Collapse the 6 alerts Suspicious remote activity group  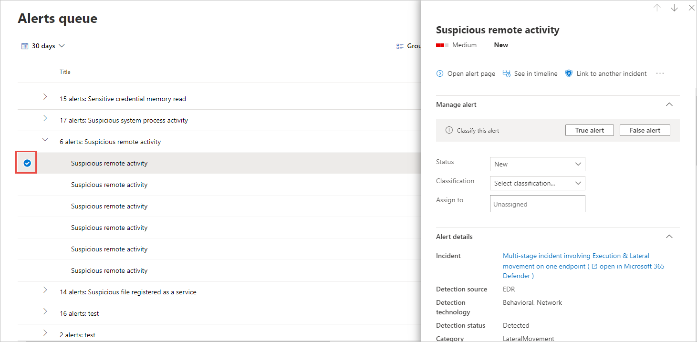45,140
